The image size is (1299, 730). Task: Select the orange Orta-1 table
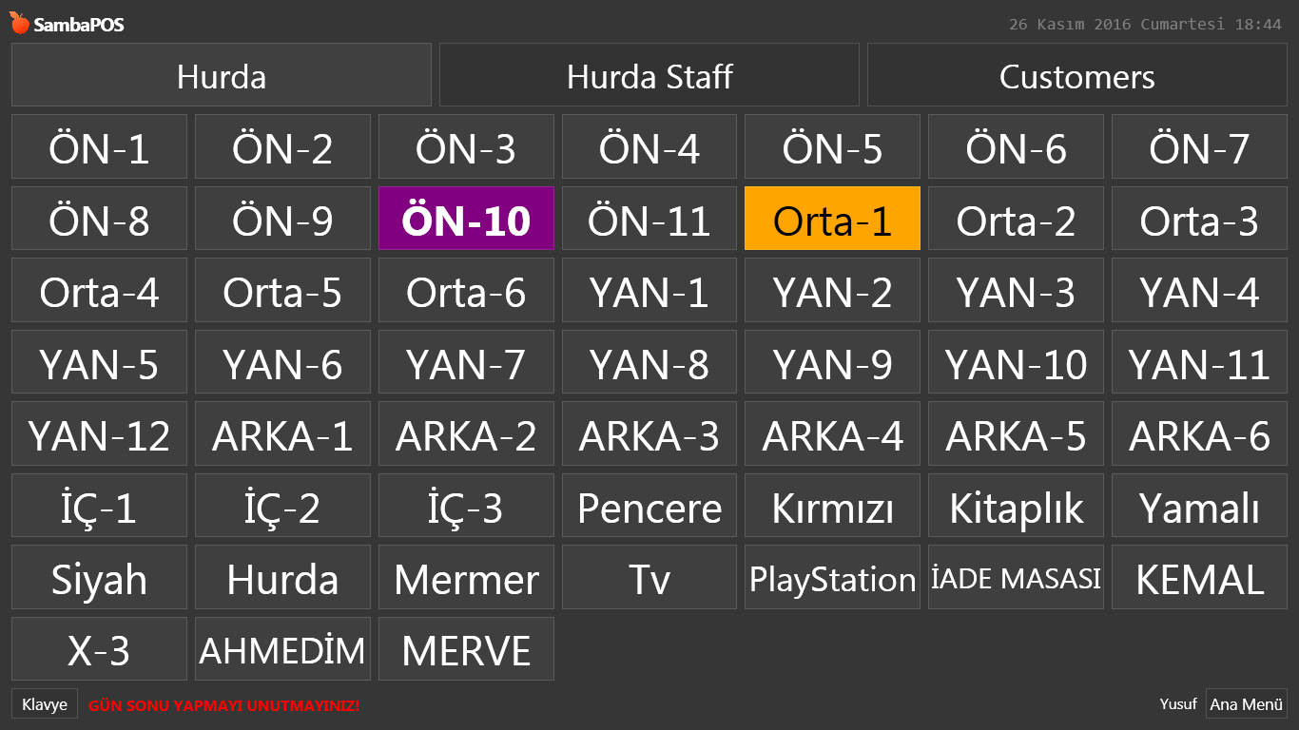(x=832, y=220)
